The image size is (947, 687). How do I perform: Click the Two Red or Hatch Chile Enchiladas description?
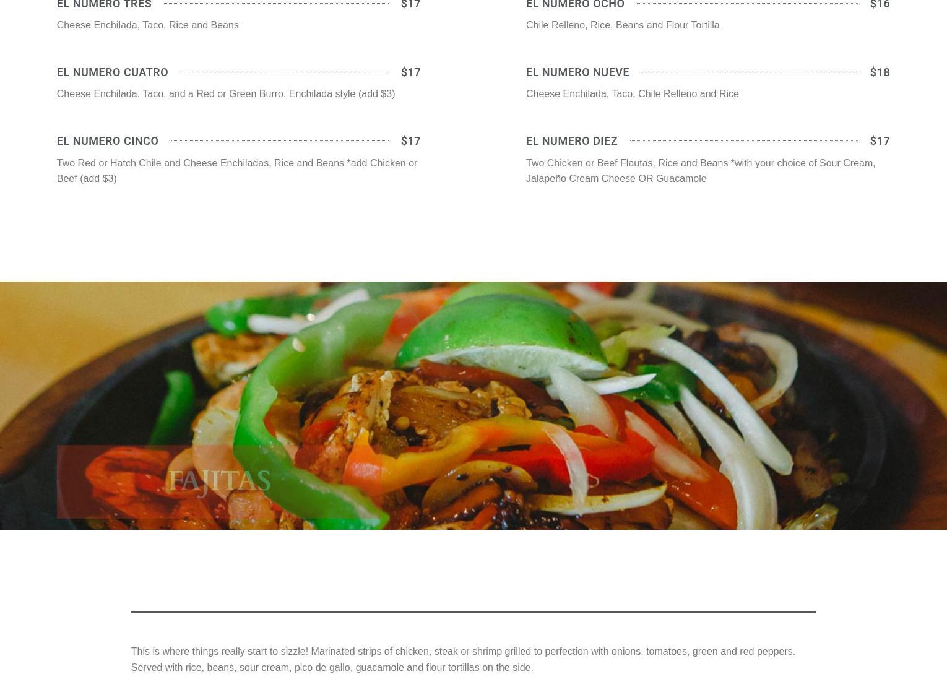point(237,170)
